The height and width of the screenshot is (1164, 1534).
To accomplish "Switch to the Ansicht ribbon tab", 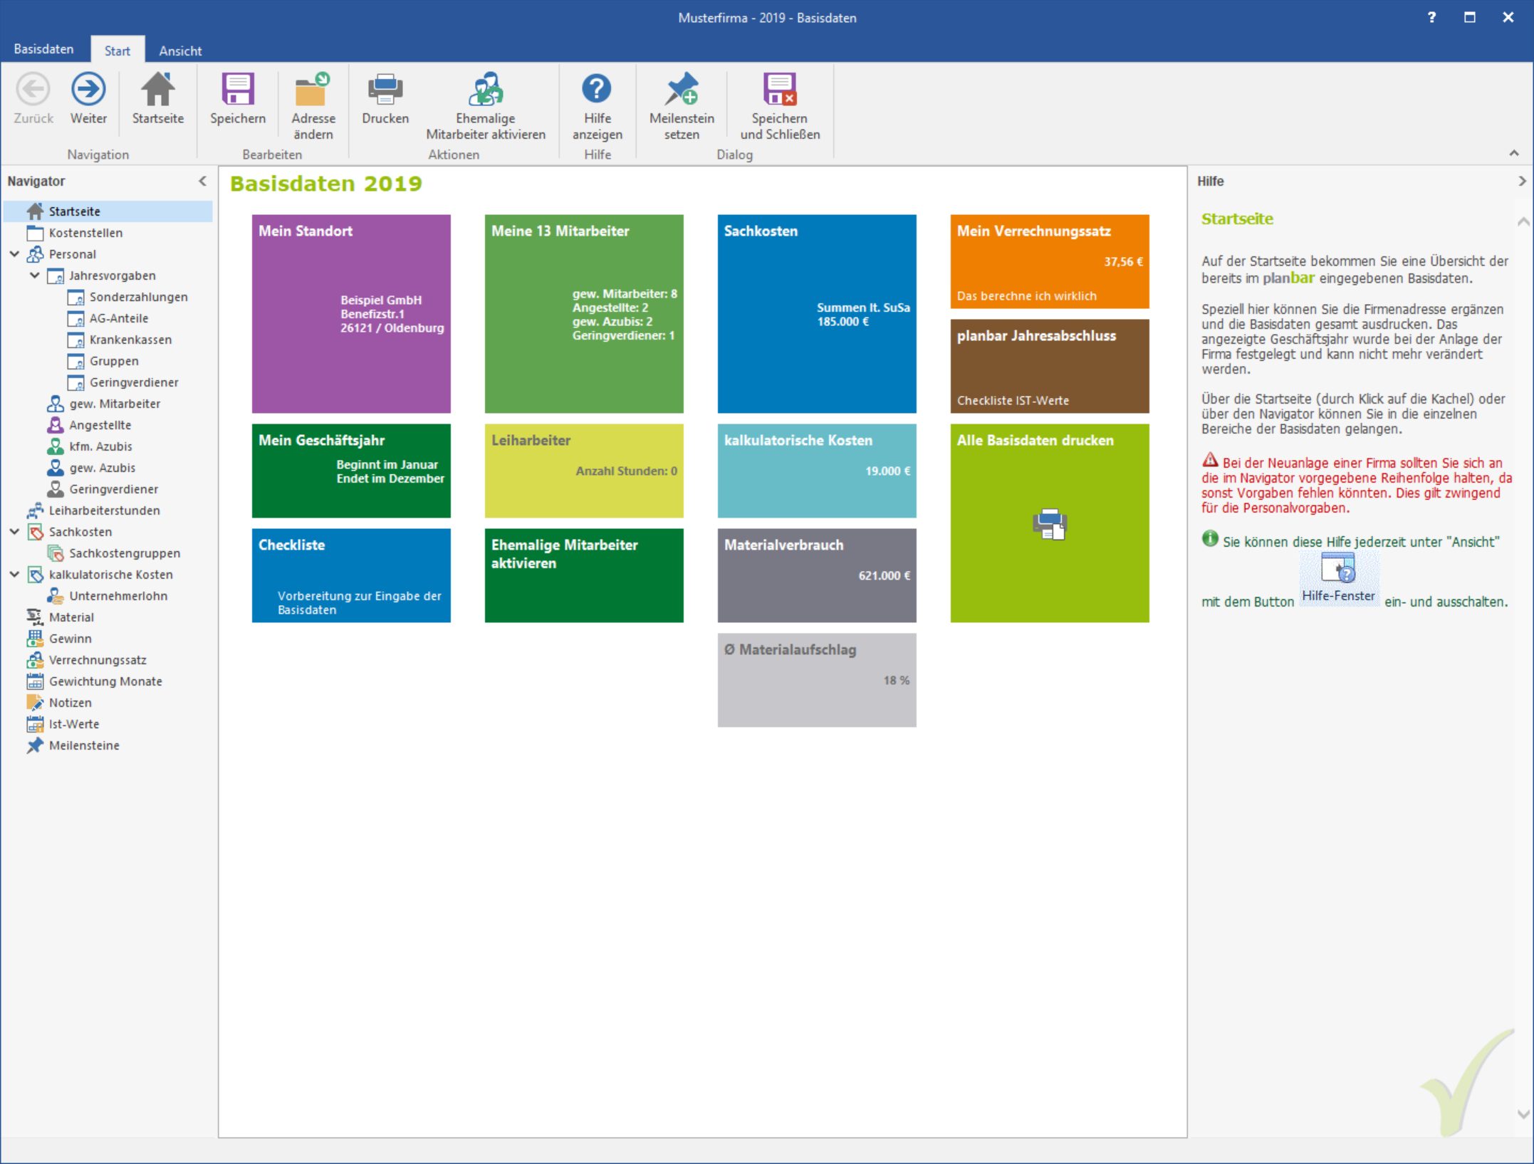I will (x=180, y=51).
